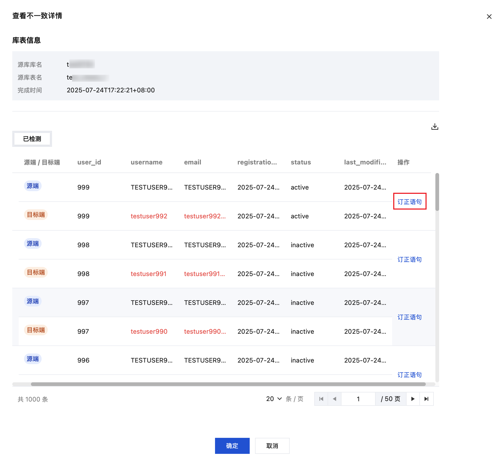Click the page number input field

[x=358, y=399]
